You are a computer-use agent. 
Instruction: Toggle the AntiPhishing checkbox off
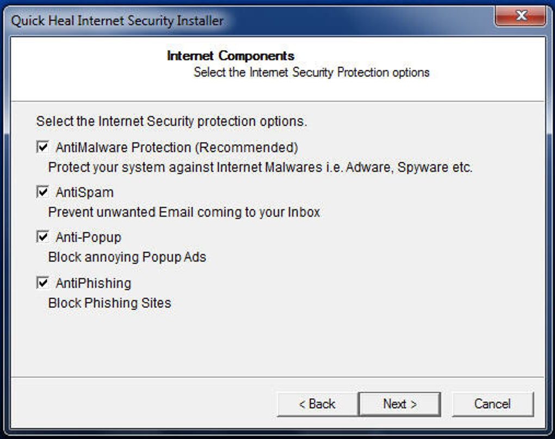42,283
